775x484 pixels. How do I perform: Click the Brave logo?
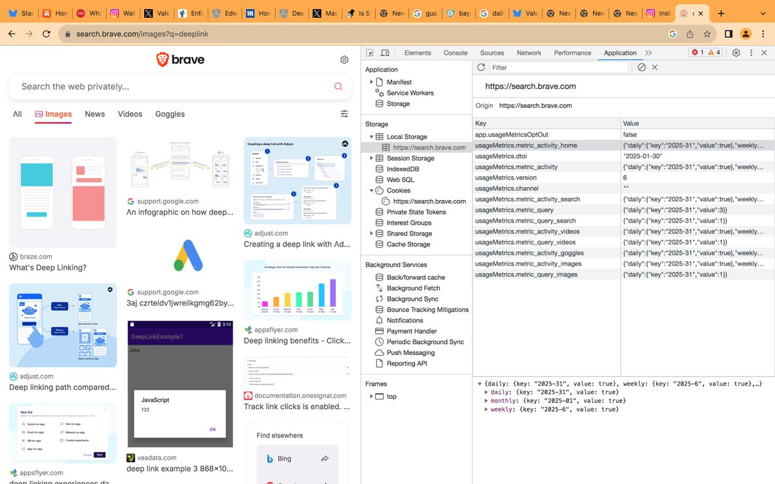pyautogui.click(x=180, y=59)
